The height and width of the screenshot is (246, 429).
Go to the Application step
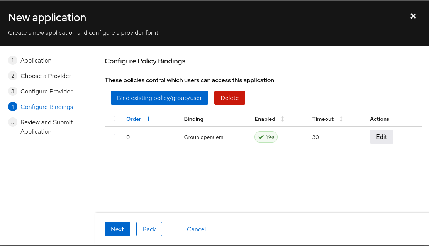(x=36, y=60)
